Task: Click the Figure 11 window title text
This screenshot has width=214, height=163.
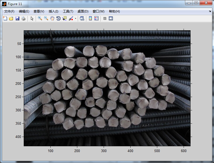Action: tap(15, 4)
